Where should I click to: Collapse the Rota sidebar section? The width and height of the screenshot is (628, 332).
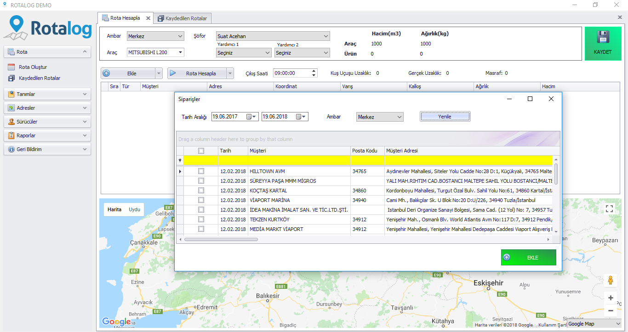click(x=47, y=52)
